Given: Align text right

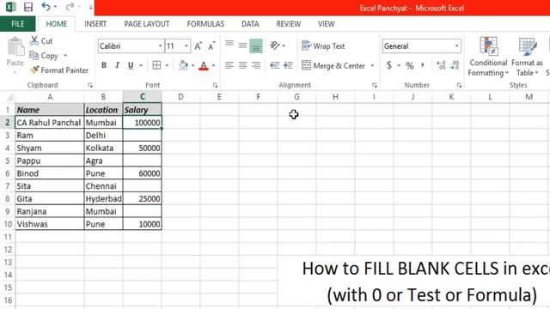Looking at the screenshot, I should tap(256, 65).
